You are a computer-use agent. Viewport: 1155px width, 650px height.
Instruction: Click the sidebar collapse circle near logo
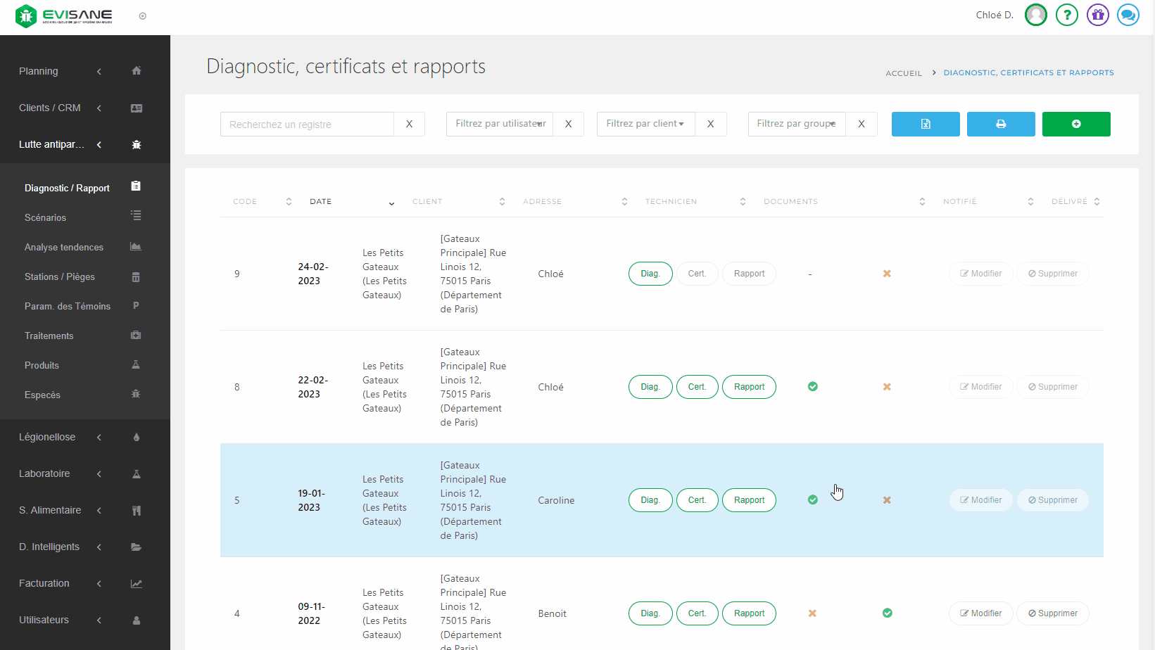pos(143,16)
